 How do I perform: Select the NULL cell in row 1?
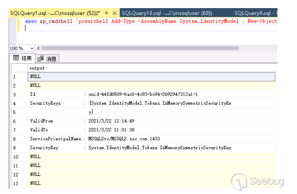coord(151,77)
